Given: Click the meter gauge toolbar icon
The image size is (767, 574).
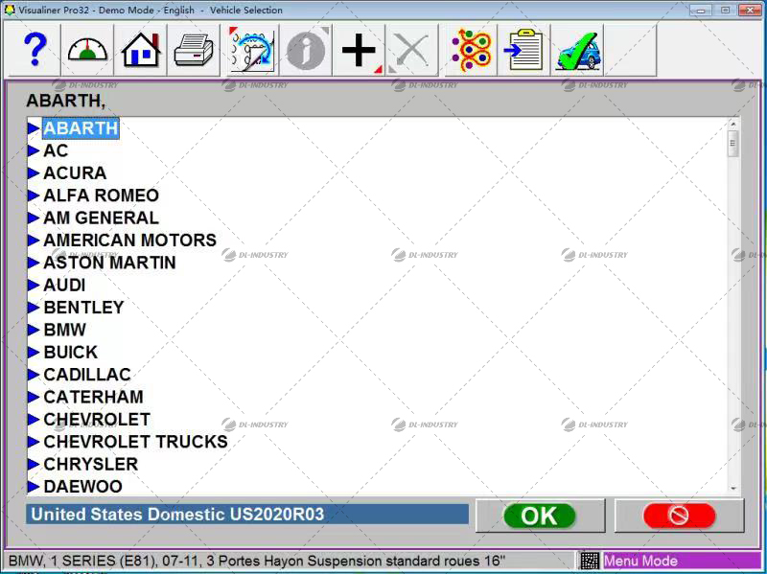Looking at the screenshot, I should (x=86, y=50).
